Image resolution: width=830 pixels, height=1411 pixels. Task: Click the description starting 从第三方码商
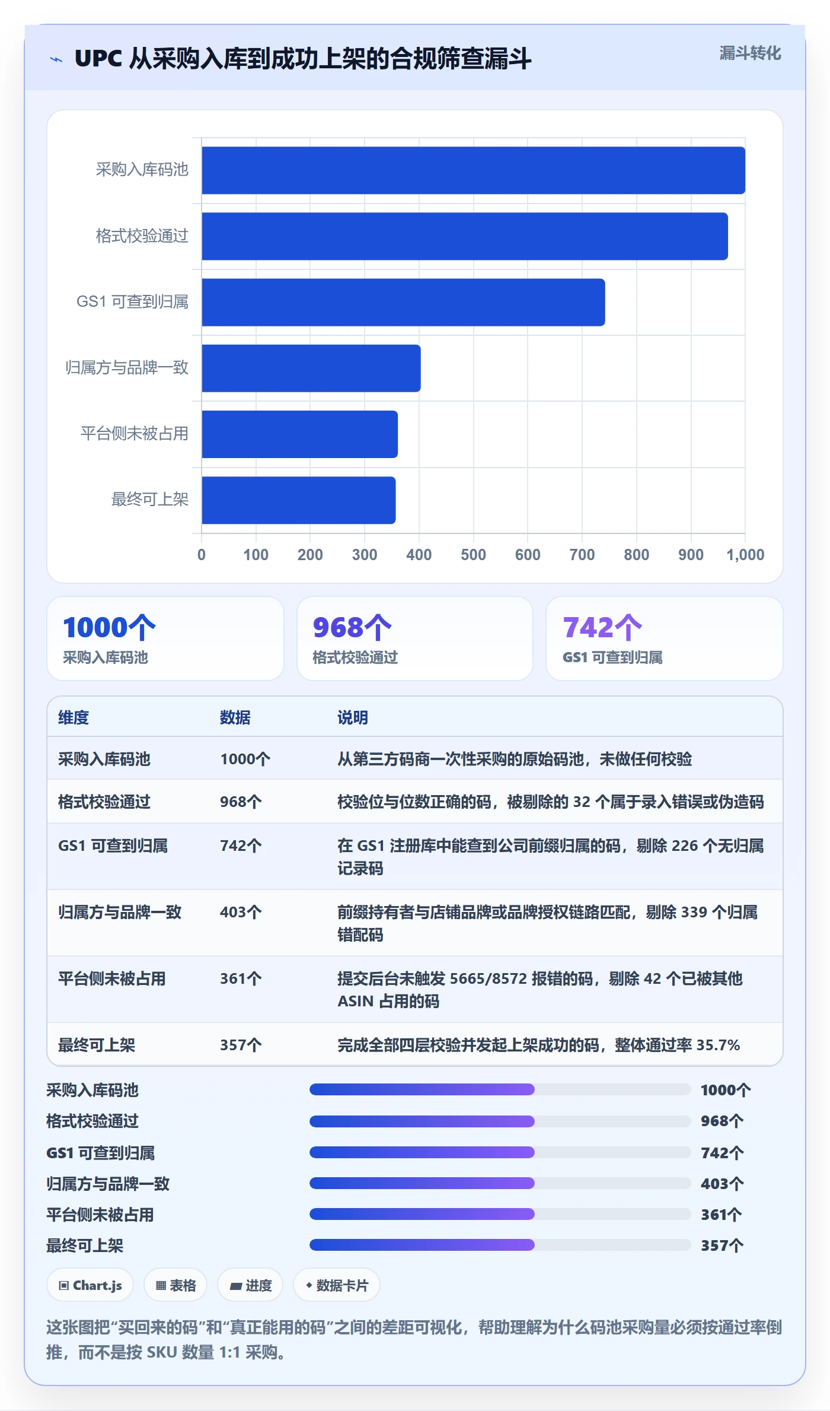click(515, 759)
